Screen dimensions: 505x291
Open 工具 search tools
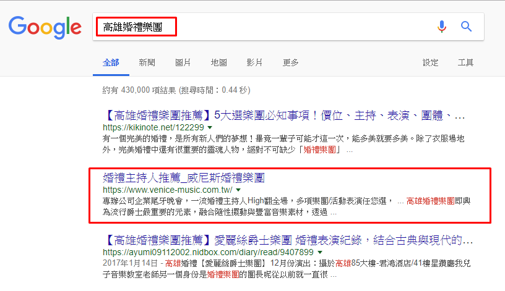click(466, 62)
